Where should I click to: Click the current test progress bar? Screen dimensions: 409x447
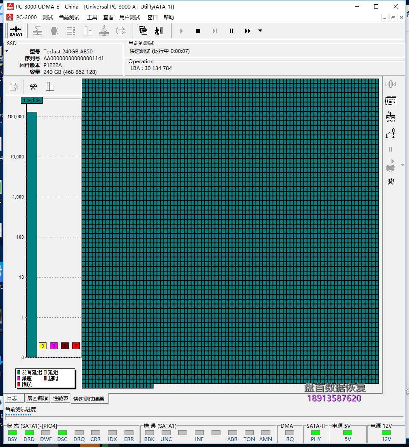pos(204,415)
